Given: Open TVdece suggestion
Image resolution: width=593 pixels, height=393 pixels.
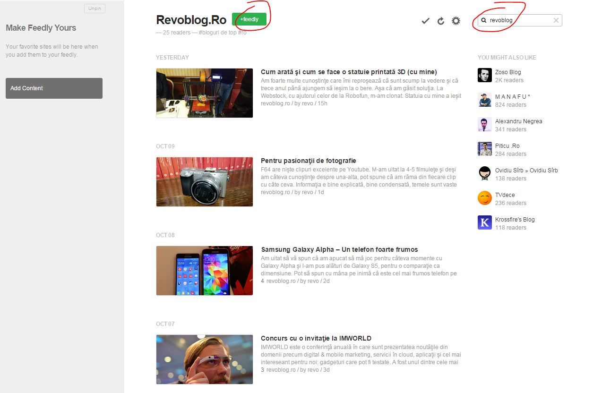Looking at the screenshot, I should coord(505,195).
